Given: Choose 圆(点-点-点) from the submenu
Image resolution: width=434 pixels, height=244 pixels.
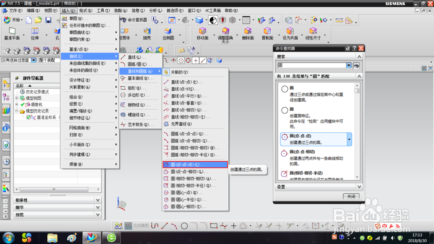Looking at the screenshot, I should (195, 165).
